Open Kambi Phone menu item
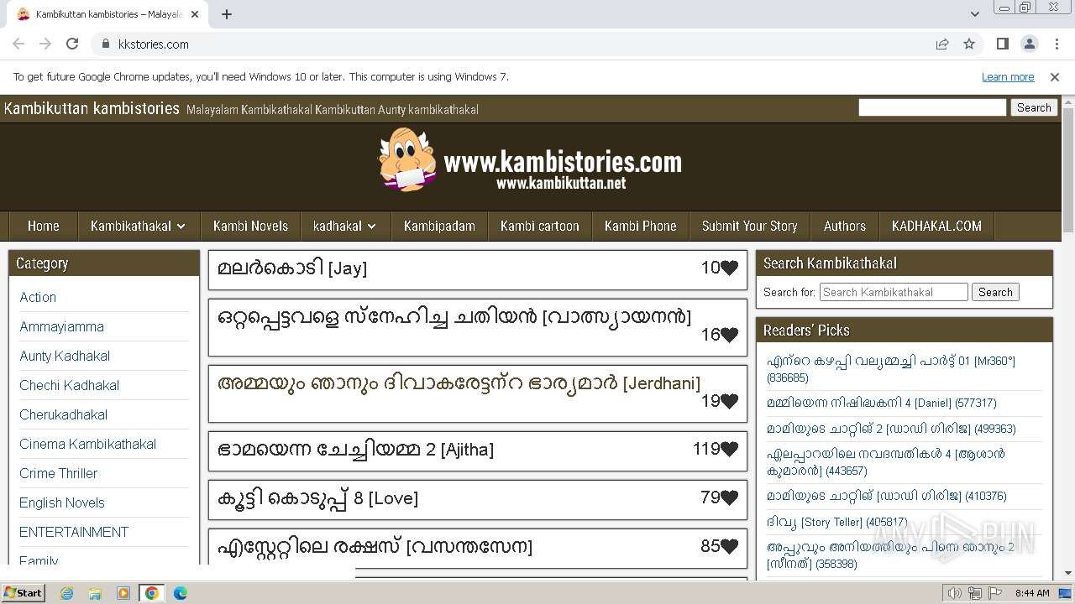 click(640, 226)
